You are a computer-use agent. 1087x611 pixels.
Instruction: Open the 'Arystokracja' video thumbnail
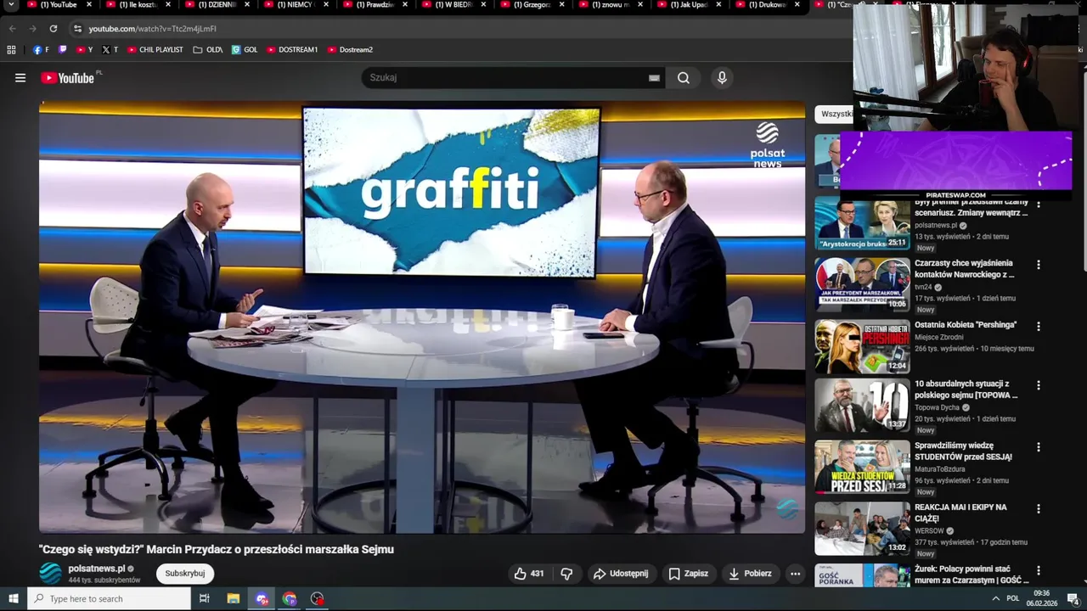coord(862,223)
